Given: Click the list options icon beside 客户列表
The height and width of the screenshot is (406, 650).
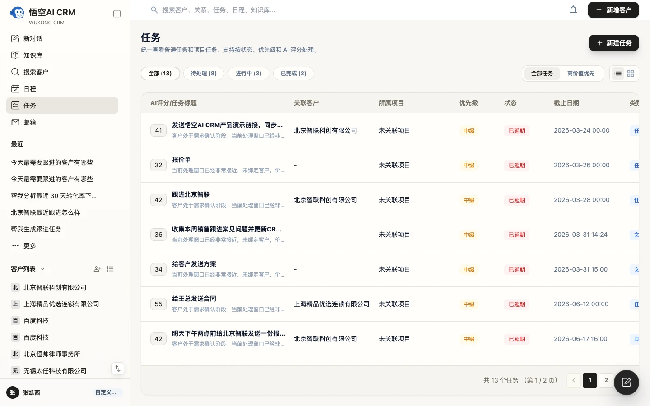Looking at the screenshot, I should coord(110,269).
